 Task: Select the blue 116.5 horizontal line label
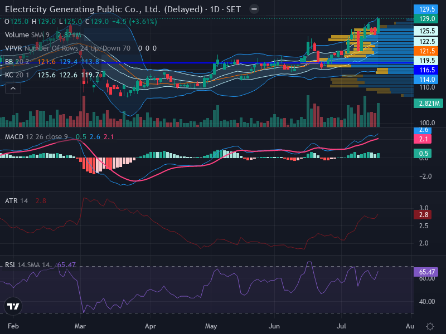pos(426,70)
